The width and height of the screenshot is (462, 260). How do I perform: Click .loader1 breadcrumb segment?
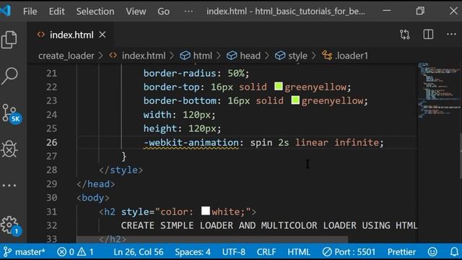tap(345, 56)
